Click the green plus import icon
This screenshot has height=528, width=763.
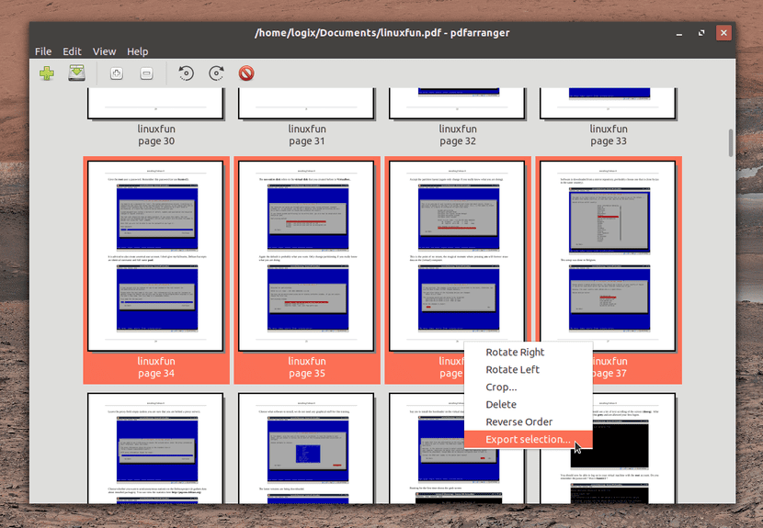(x=47, y=73)
